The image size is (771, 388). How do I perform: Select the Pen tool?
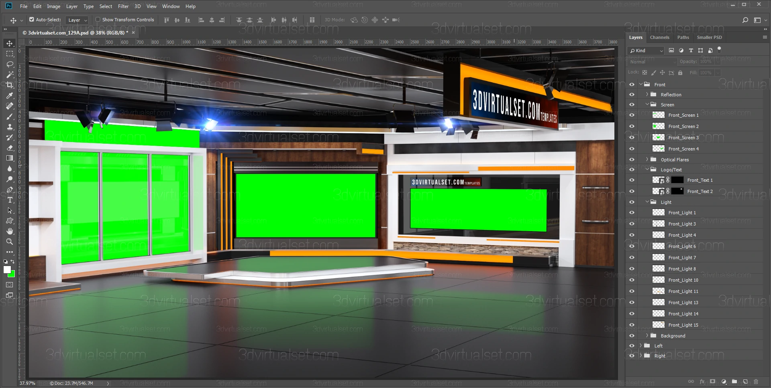[10, 189]
